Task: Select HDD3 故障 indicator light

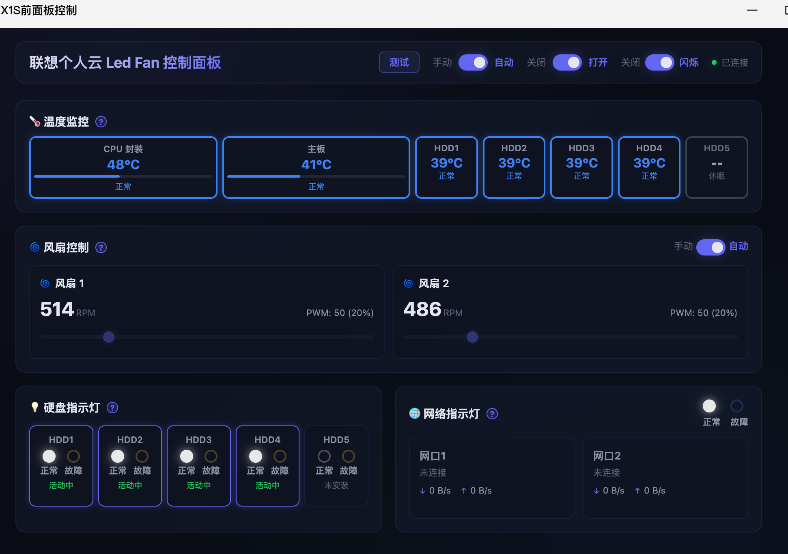Action: coord(211,456)
